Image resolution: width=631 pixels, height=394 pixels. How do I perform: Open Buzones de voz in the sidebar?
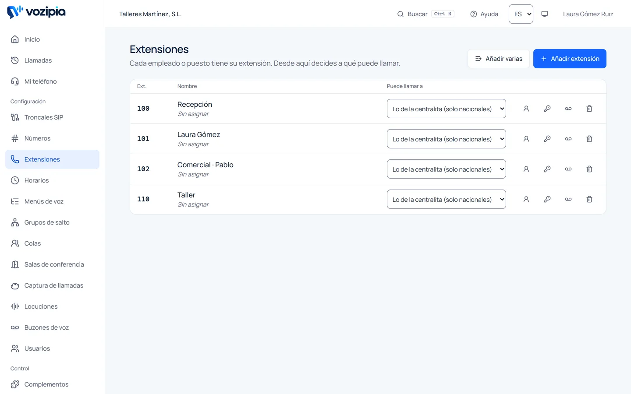pos(52,327)
